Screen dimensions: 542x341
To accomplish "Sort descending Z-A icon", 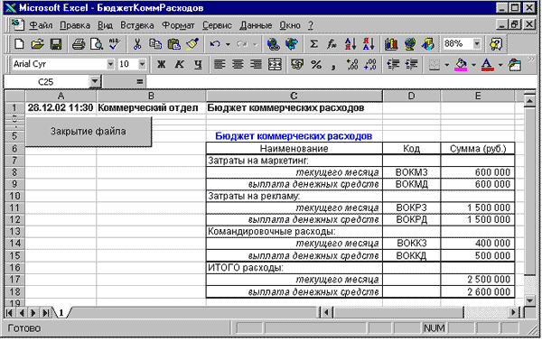I will point(369,44).
